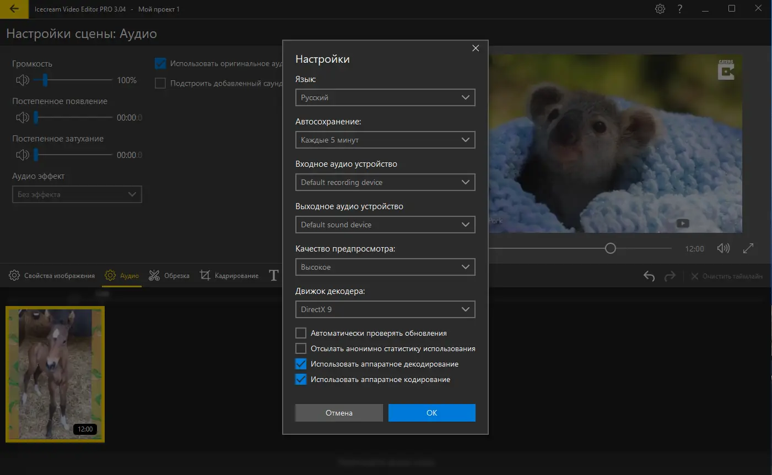This screenshot has width=772, height=475.
Task: Click the redo arrow icon
Action: 670,276
